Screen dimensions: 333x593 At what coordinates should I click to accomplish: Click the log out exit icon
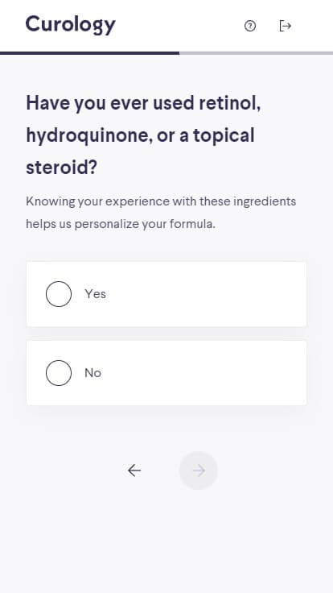tap(285, 26)
